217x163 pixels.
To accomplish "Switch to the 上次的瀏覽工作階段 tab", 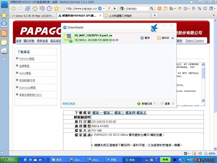I will [x=127, y=16].
